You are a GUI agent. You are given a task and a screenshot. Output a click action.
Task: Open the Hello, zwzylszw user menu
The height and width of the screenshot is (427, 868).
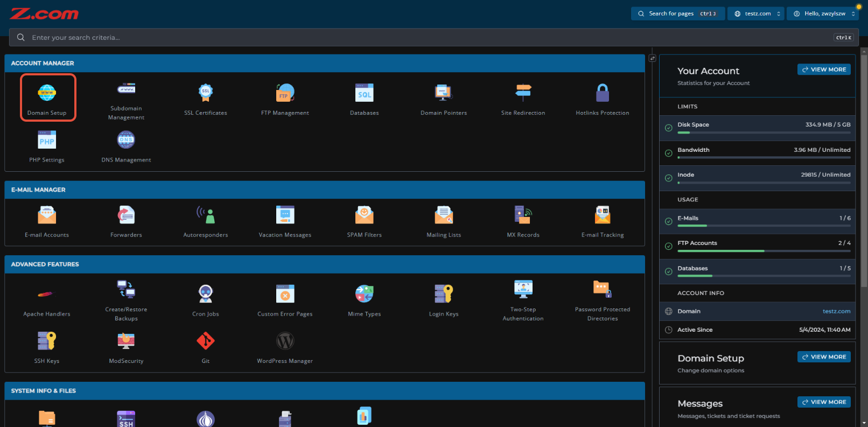click(x=823, y=13)
